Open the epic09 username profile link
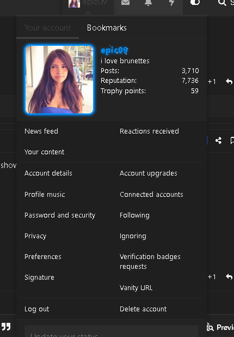This screenshot has width=234, height=337. 114,50
